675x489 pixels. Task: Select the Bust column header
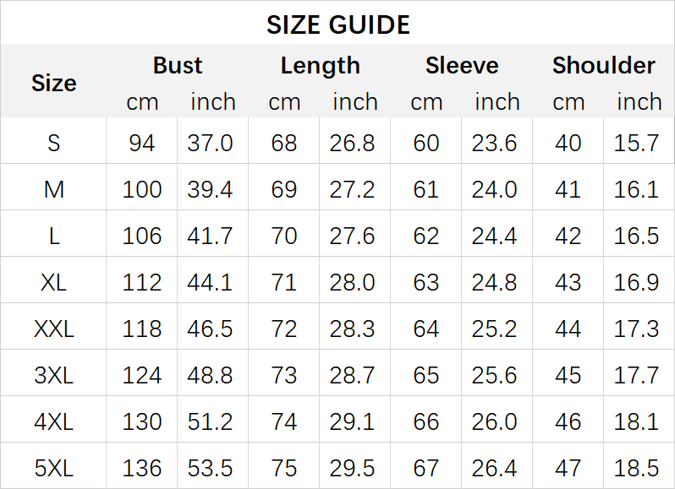(178, 65)
